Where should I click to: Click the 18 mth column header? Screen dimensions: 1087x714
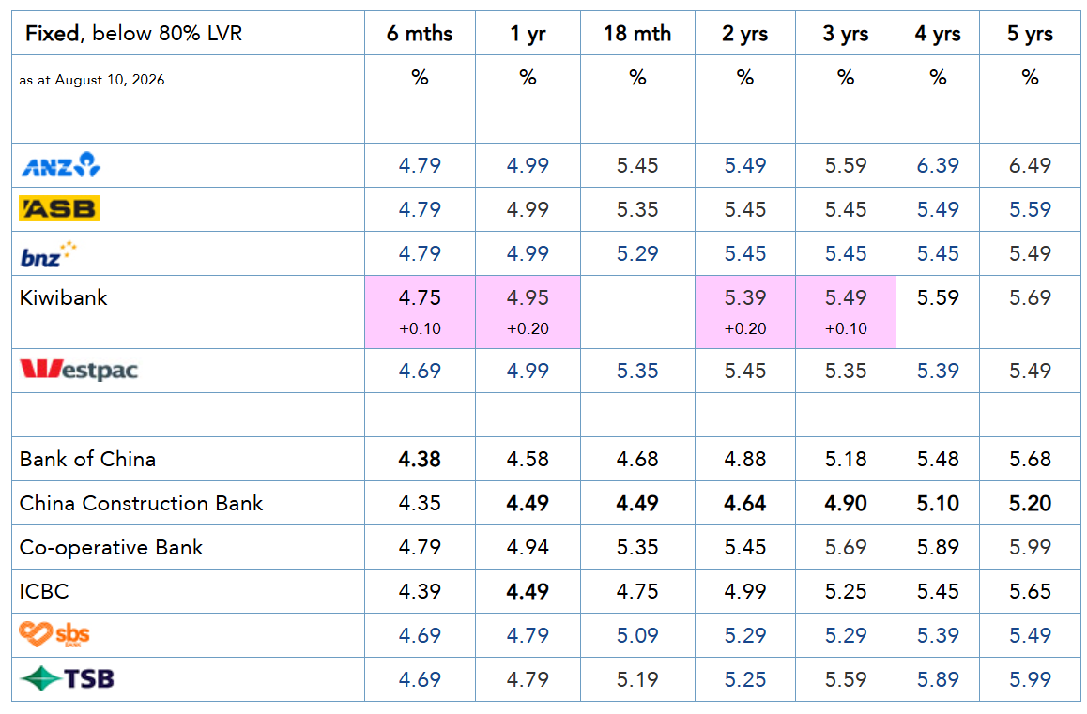coord(637,33)
